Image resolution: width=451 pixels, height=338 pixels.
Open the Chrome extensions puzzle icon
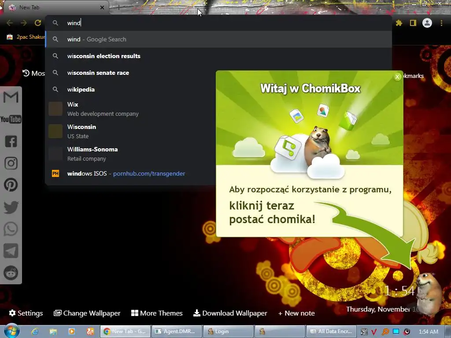pos(399,23)
